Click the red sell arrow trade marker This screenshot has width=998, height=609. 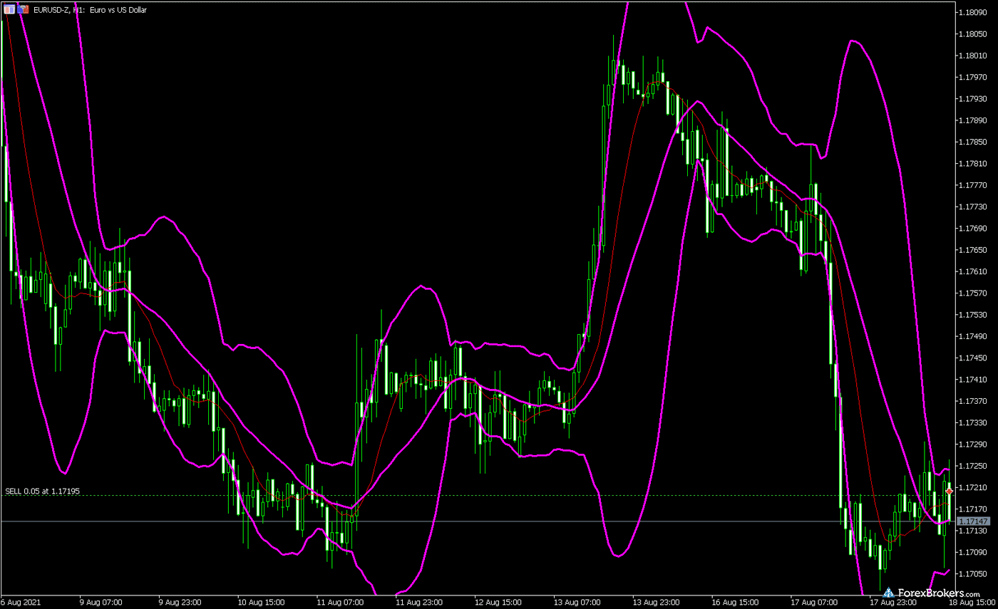(950, 491)
